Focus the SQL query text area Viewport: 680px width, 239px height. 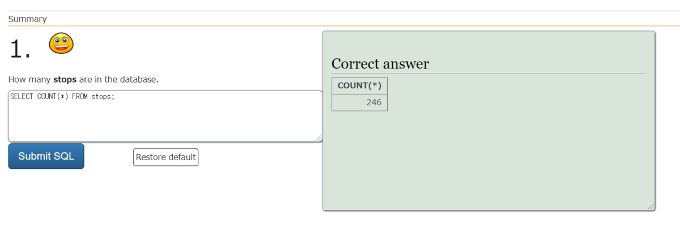(165, 116)
